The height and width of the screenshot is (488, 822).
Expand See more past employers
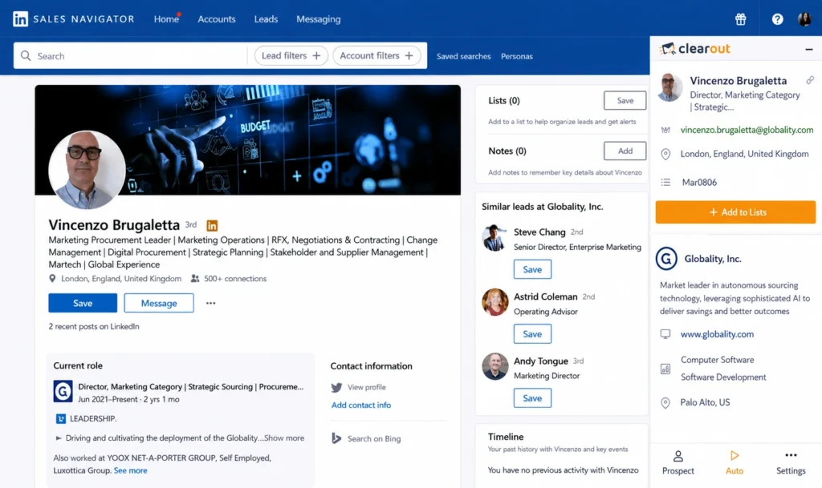click(x=131, y=470)
